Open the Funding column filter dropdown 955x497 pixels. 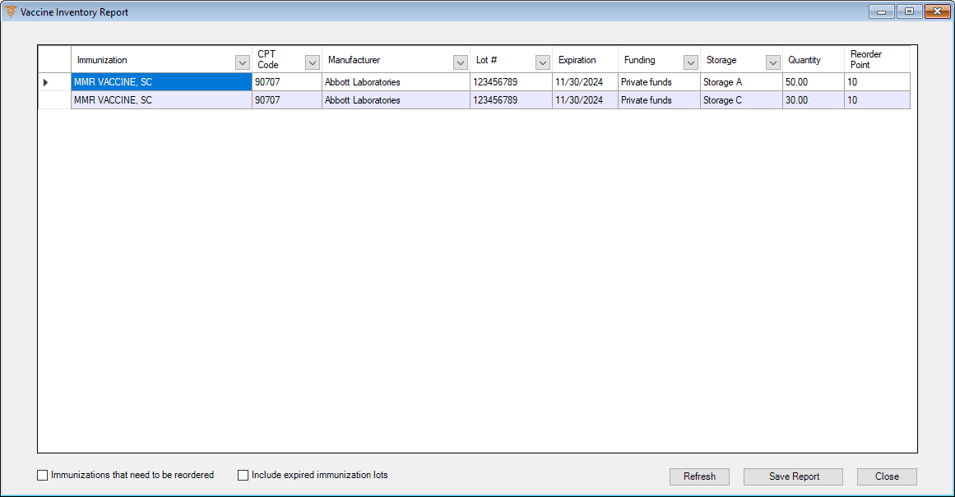[691, 62]
